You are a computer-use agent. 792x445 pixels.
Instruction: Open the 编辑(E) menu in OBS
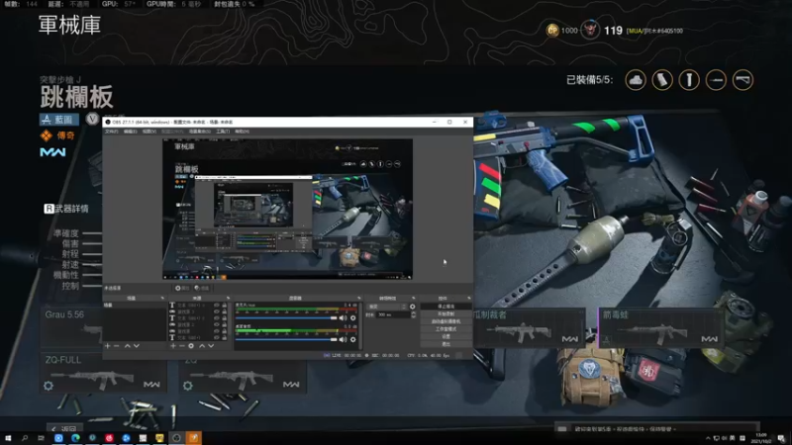131,132
